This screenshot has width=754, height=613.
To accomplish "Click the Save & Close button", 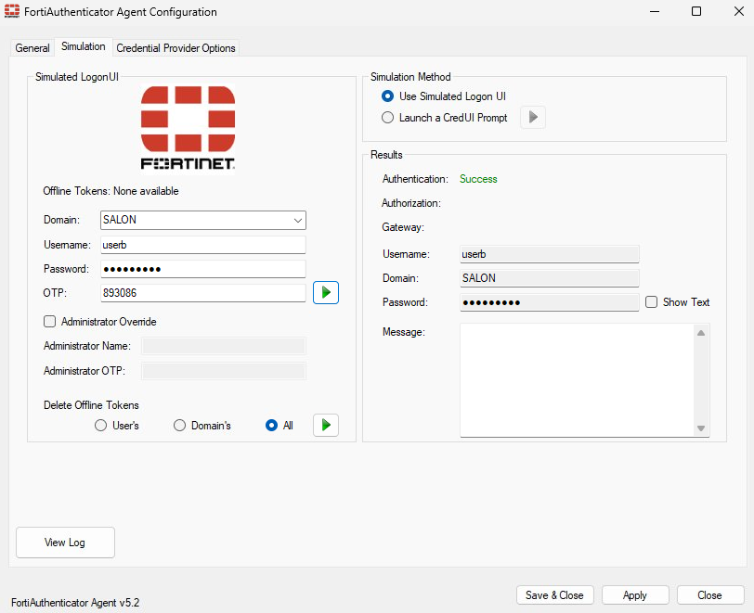I will pos(554,595).
